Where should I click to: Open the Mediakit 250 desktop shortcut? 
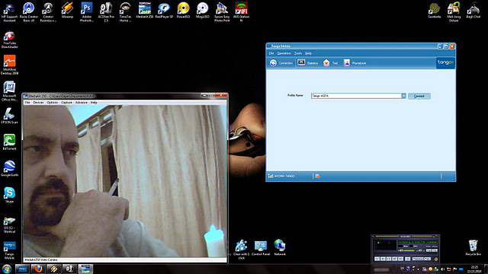tap(145, 10)
